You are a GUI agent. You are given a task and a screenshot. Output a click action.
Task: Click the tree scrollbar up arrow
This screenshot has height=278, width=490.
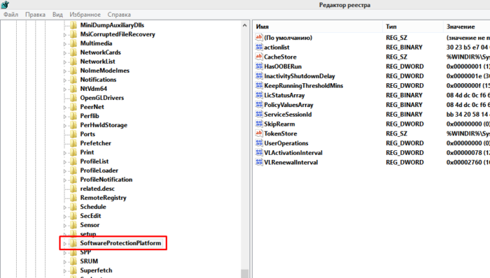pos(245,26)
